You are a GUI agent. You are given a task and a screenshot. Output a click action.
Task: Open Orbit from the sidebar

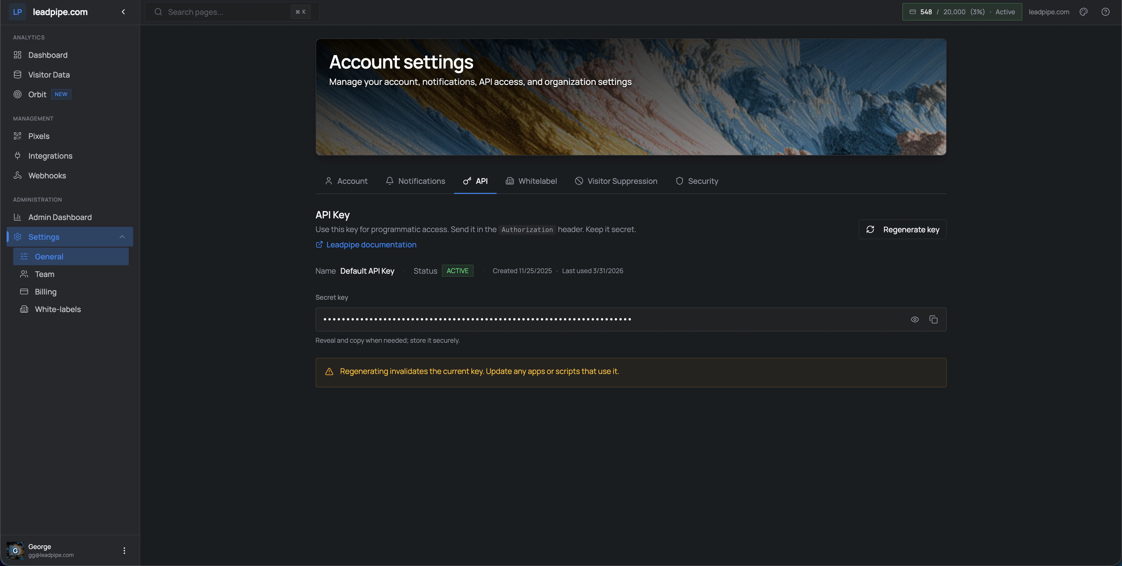point(37,95)
